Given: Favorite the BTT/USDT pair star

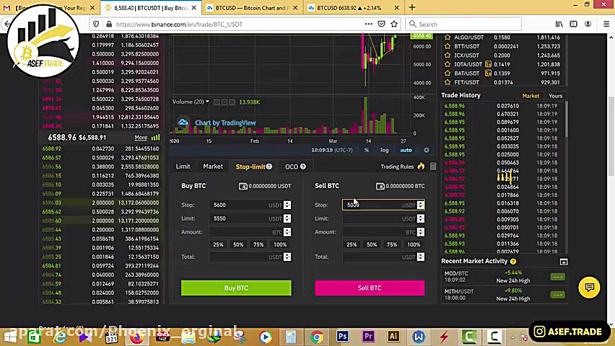Looking at the screenshot, I should coord(447,46).
